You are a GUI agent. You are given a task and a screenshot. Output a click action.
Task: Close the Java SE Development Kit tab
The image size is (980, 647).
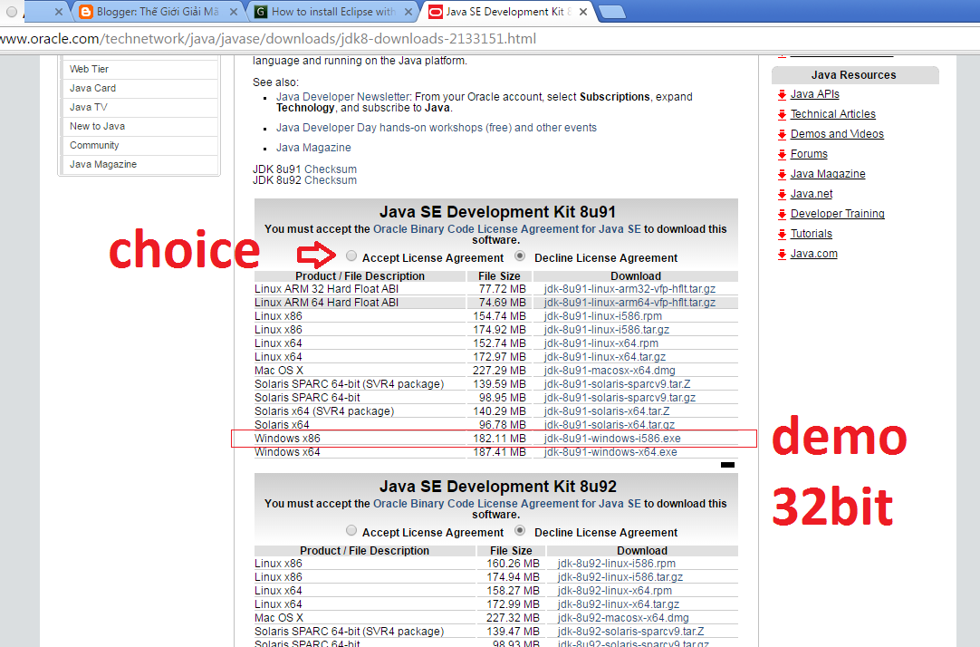(x=582, y=11)
